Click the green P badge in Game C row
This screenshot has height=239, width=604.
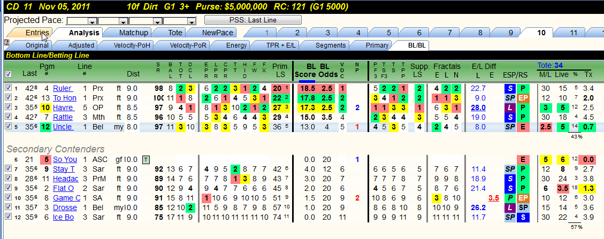pyautogui.click(x=510, y=198)
